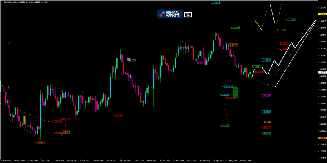This screenshot has width=327, height=163.
Task: Select the cyan 1.10171 price label
Action: 228,86
